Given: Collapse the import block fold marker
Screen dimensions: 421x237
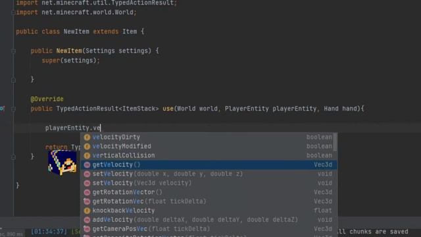Looking at the screenshot, I should pyautogui.click(x=13, y=13).
